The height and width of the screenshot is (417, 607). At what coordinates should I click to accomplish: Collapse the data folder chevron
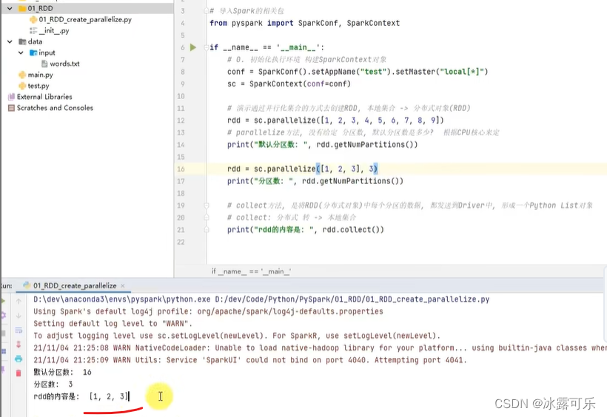pos(10,41)
